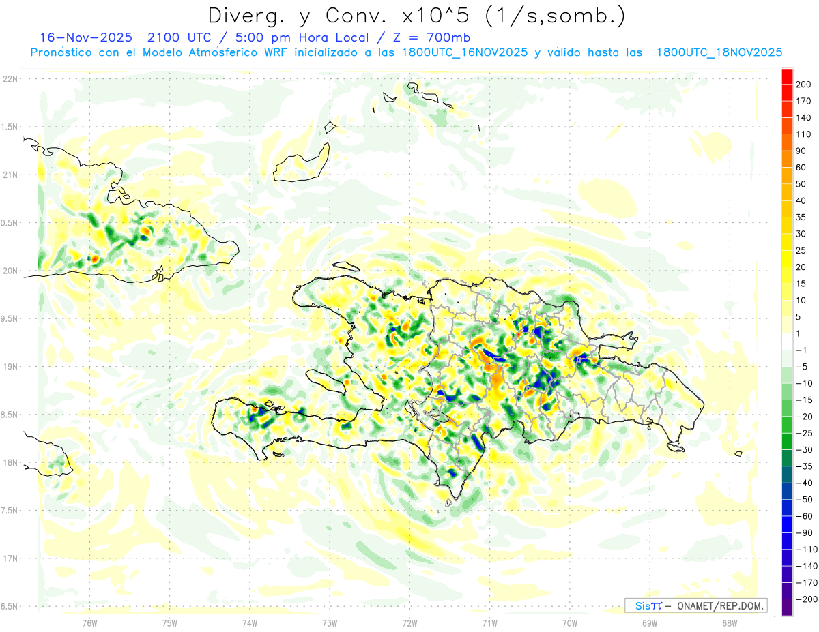Screen dimensions: 819x632
Task: Click the 21N latitude label
Action: point(10,175)
